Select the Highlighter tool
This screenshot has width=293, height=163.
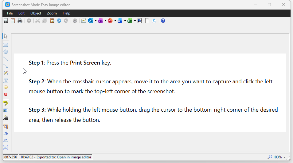[x=6, y=103]
